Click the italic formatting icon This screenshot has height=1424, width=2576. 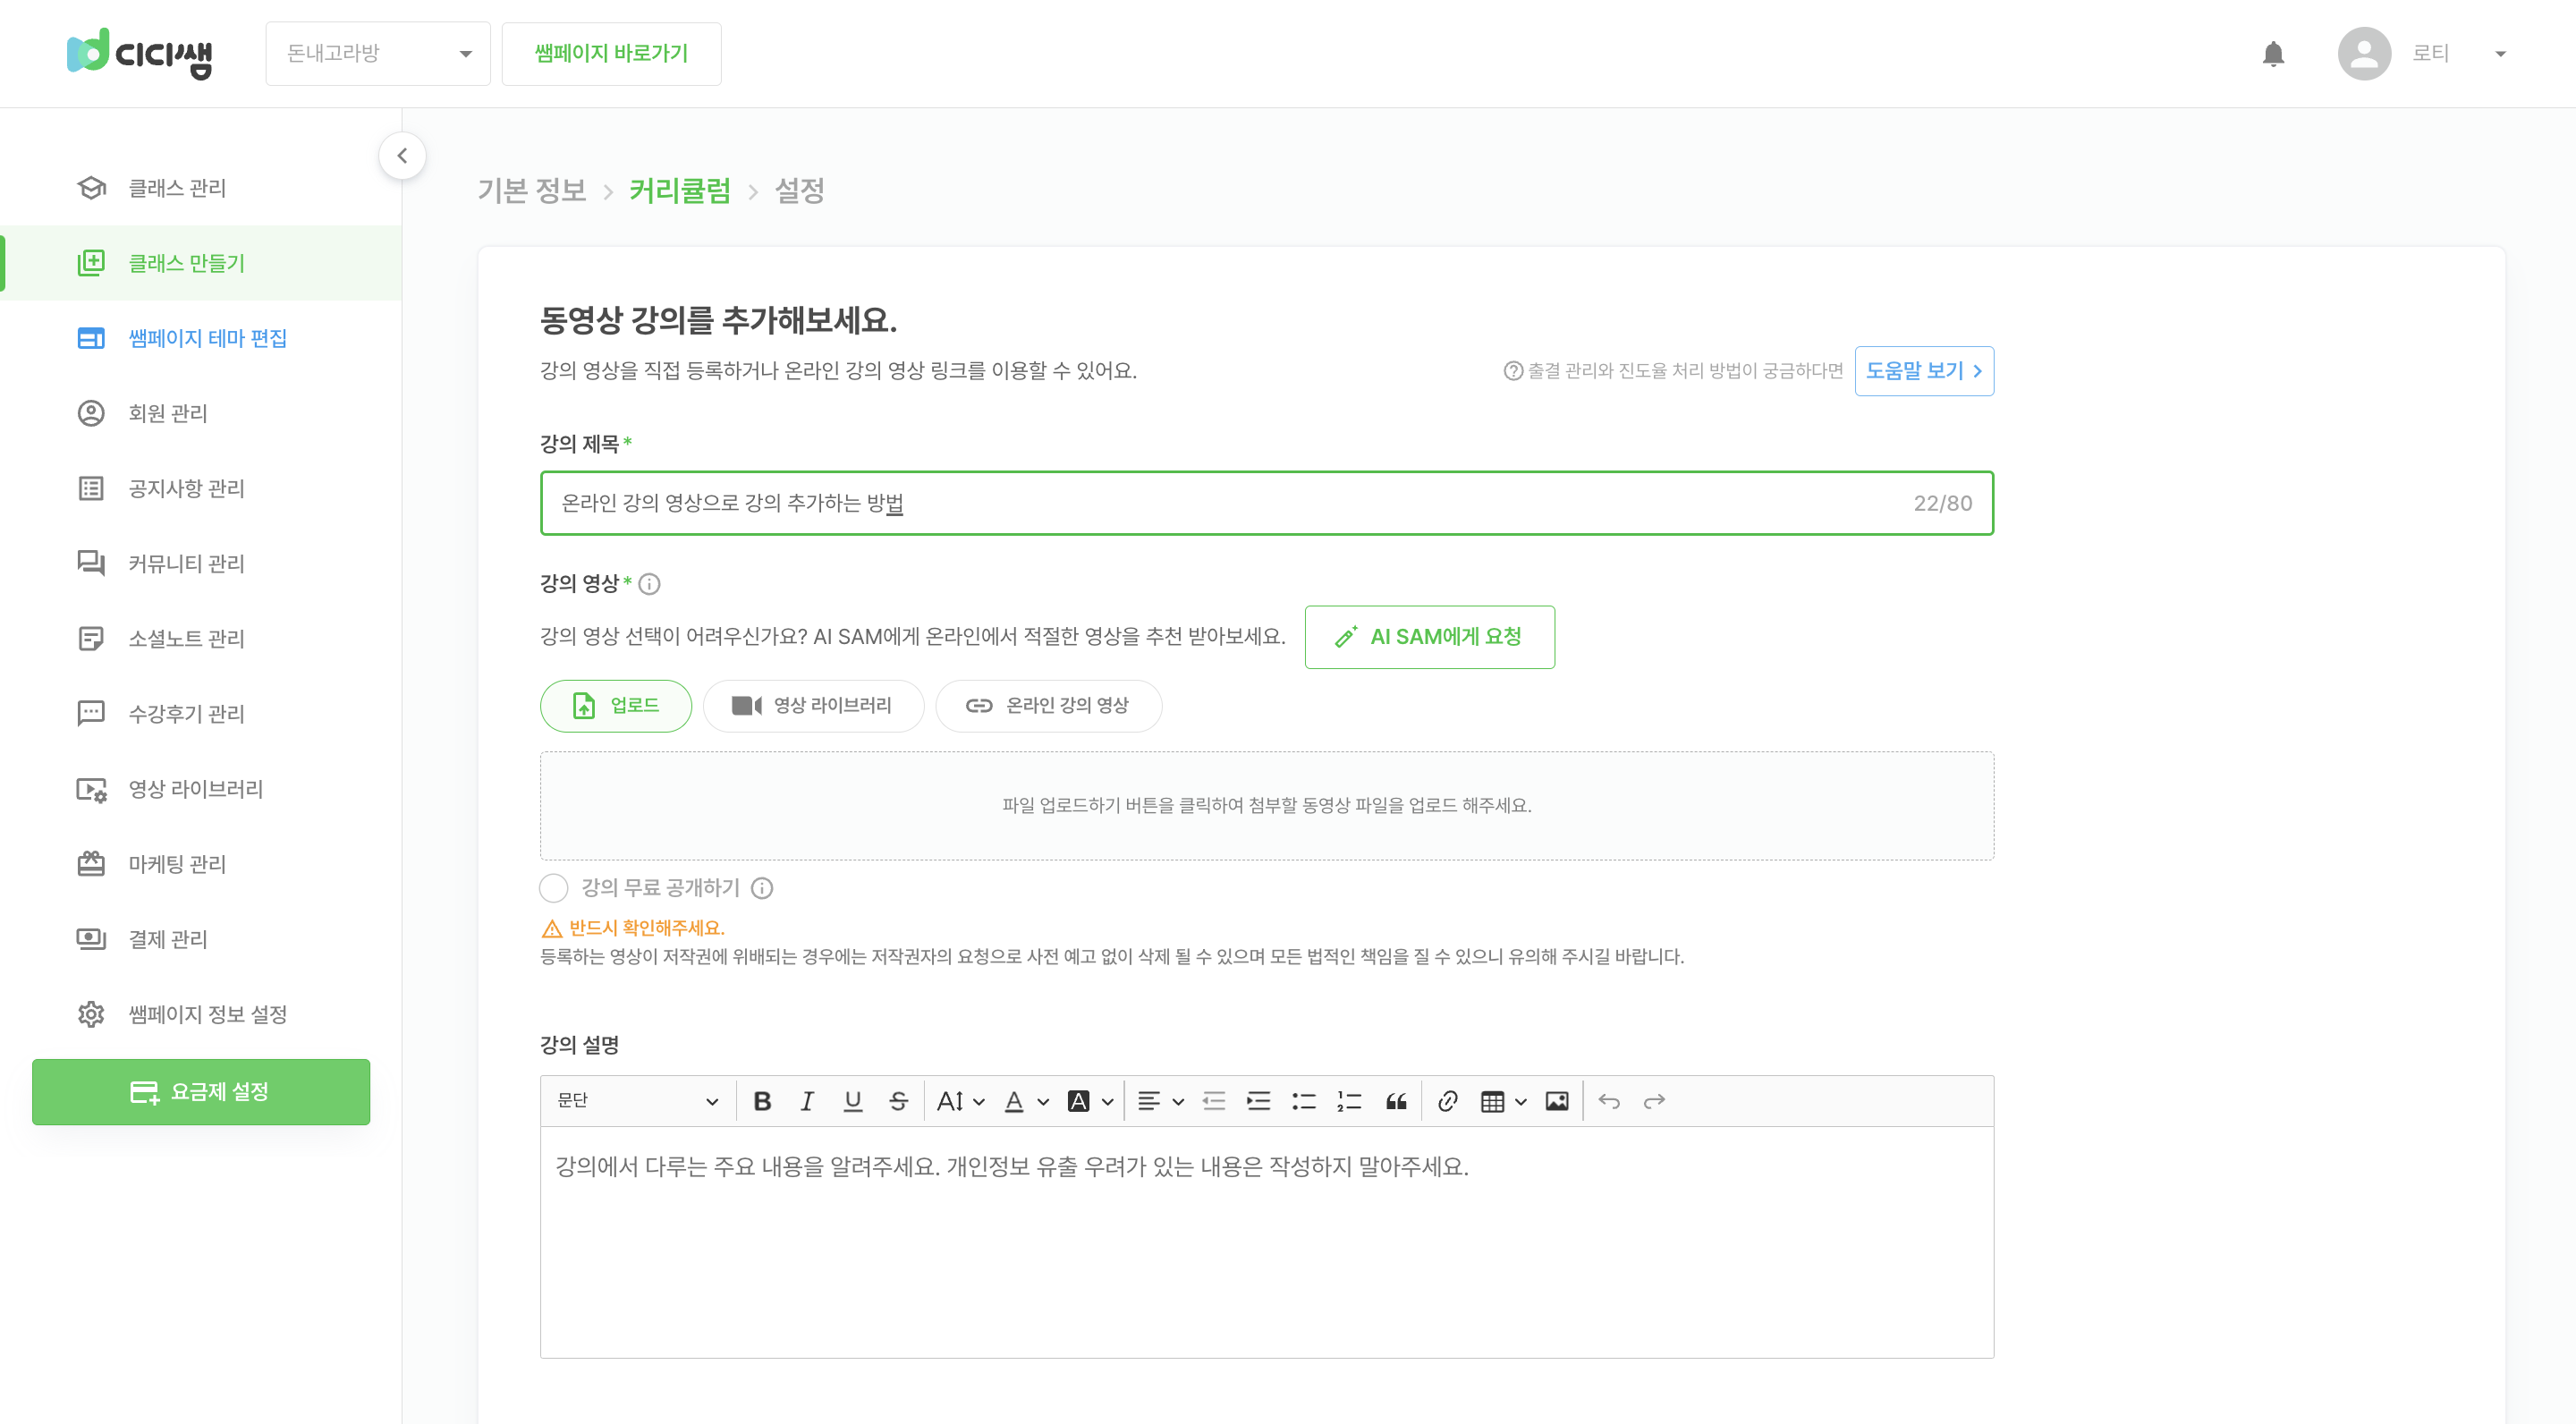805,1099
